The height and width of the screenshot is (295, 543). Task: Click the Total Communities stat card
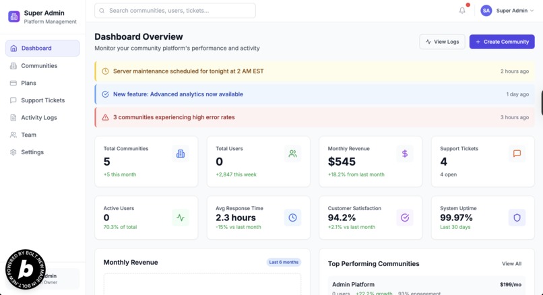tap(146, 162)
